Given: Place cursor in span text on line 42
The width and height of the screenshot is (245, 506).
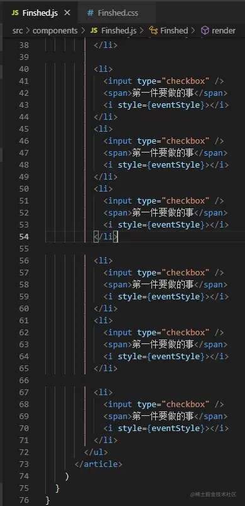Looking at the screenshot, I should [x=163, y=93].
